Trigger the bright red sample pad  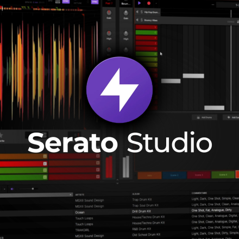pos(23,163)
